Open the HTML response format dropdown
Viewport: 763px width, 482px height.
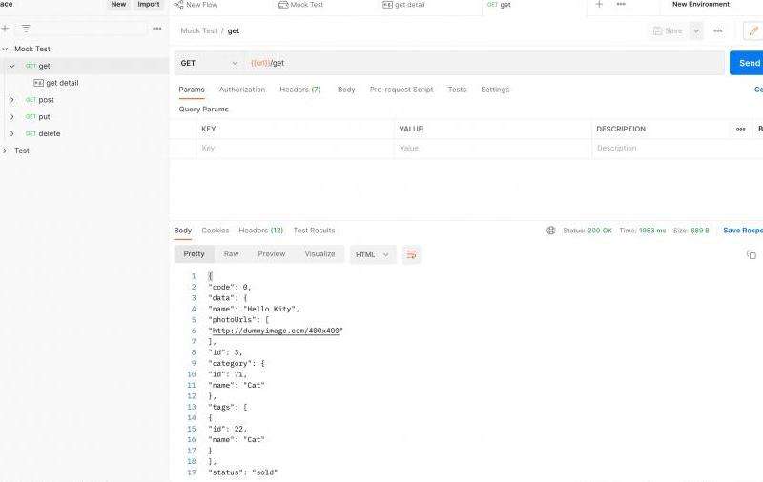(x=373, y=254)
